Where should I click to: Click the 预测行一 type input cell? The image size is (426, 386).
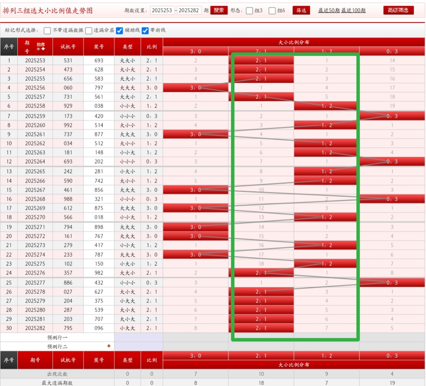[x=139, y=337]
